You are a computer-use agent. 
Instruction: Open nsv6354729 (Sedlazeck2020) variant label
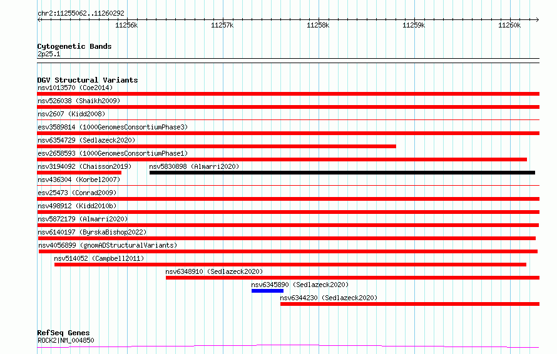coord(86,140)
